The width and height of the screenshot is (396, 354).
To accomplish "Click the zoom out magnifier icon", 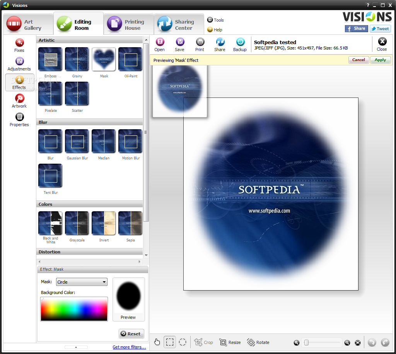I will point(297,343).
